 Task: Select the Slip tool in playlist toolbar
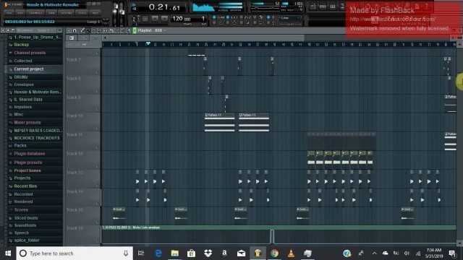click(x=105, y=30)
